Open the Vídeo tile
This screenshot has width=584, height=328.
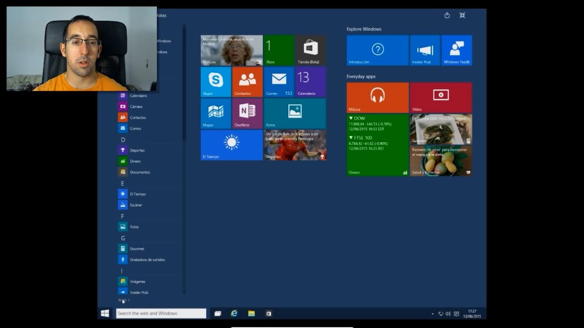pos(441,98)
